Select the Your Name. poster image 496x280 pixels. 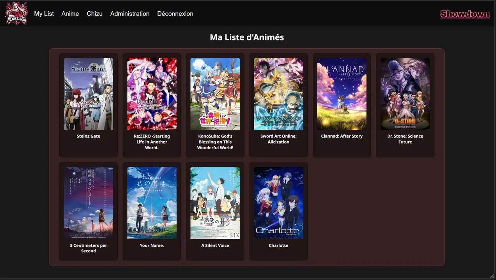click(152, 203)
